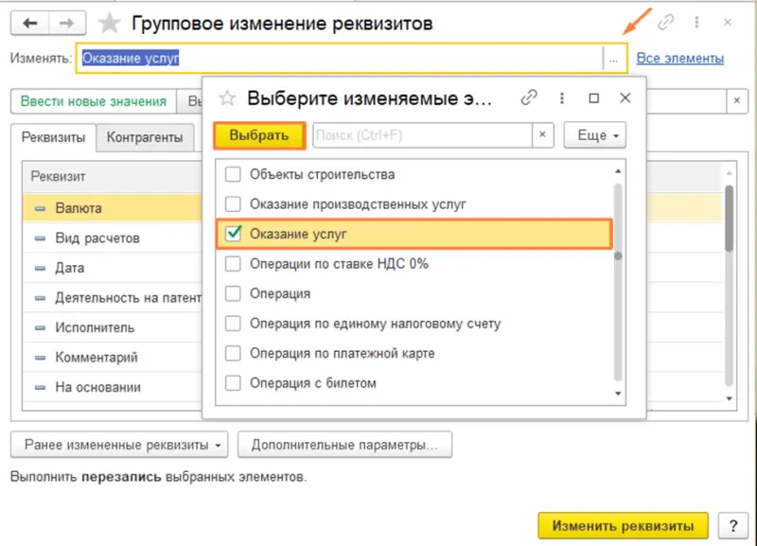The width and height of the screenshot is (757, 546).
Task: Navigate back using the left arrow
Action: click(x=28, y=24)
